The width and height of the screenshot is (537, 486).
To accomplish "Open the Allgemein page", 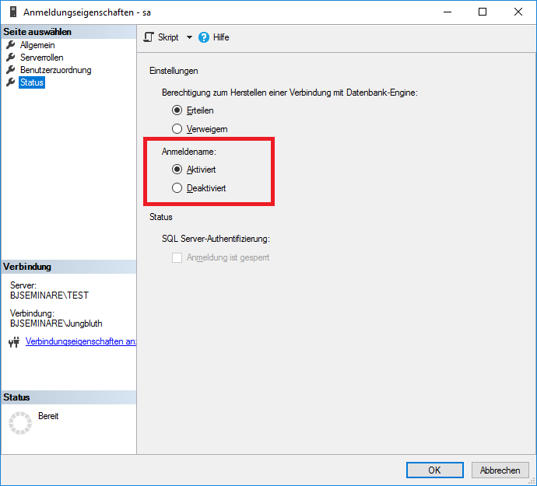I will 37,45.
